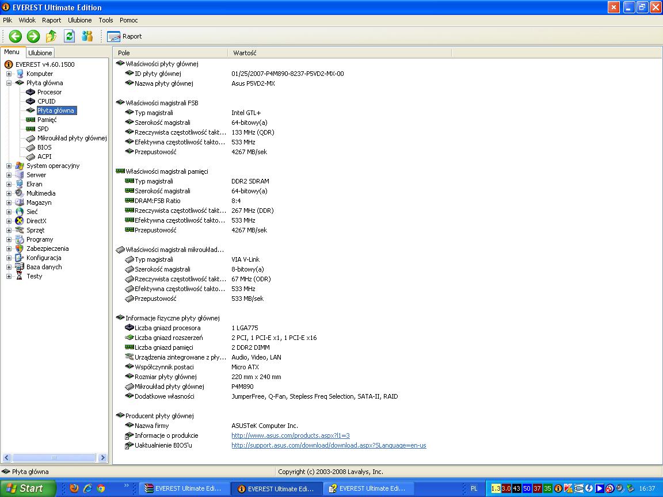Open the Tools menu
Image resolution: width=663 pixels, height=497 pixels.
pyautogui.click(x=106, y=20)
